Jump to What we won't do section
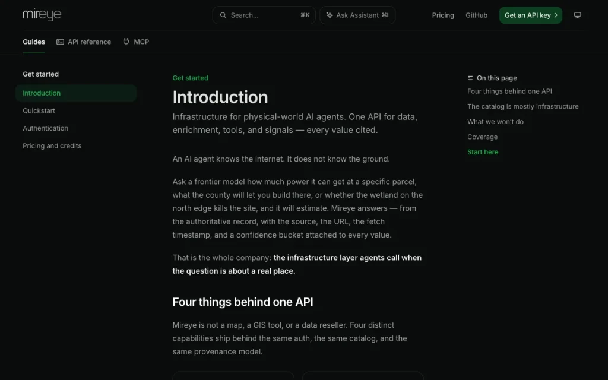This screenshot has height=380, width=608. tap(495, 121)
